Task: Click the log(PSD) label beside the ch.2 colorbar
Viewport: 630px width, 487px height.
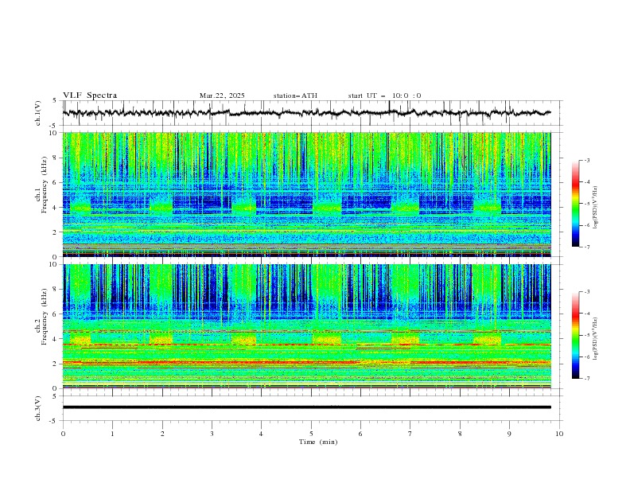Action: tap(596, 339)
